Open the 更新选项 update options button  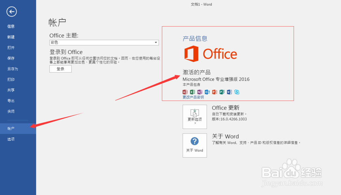click(x=195, y=117)
